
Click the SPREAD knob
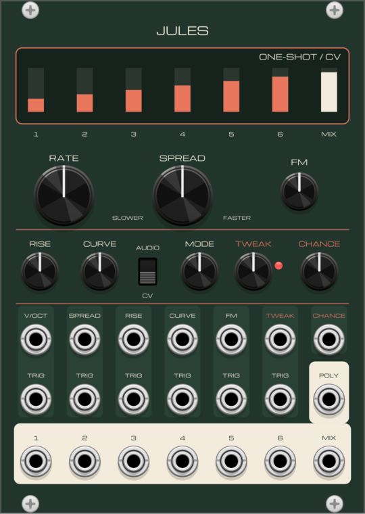pos(182,195)
